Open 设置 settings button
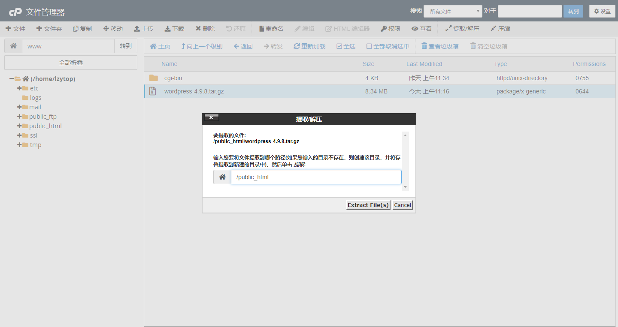The image size is (618, 327). click(x=602, y=11)
